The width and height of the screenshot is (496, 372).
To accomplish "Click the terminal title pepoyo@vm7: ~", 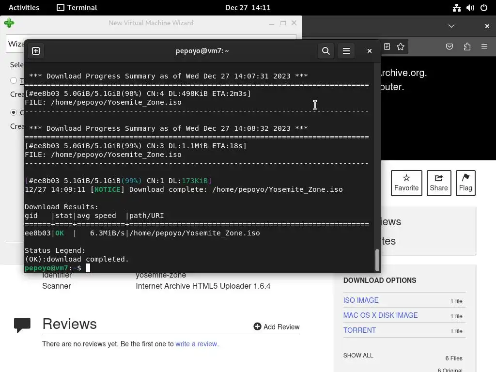I will click(x=202, y=51).
